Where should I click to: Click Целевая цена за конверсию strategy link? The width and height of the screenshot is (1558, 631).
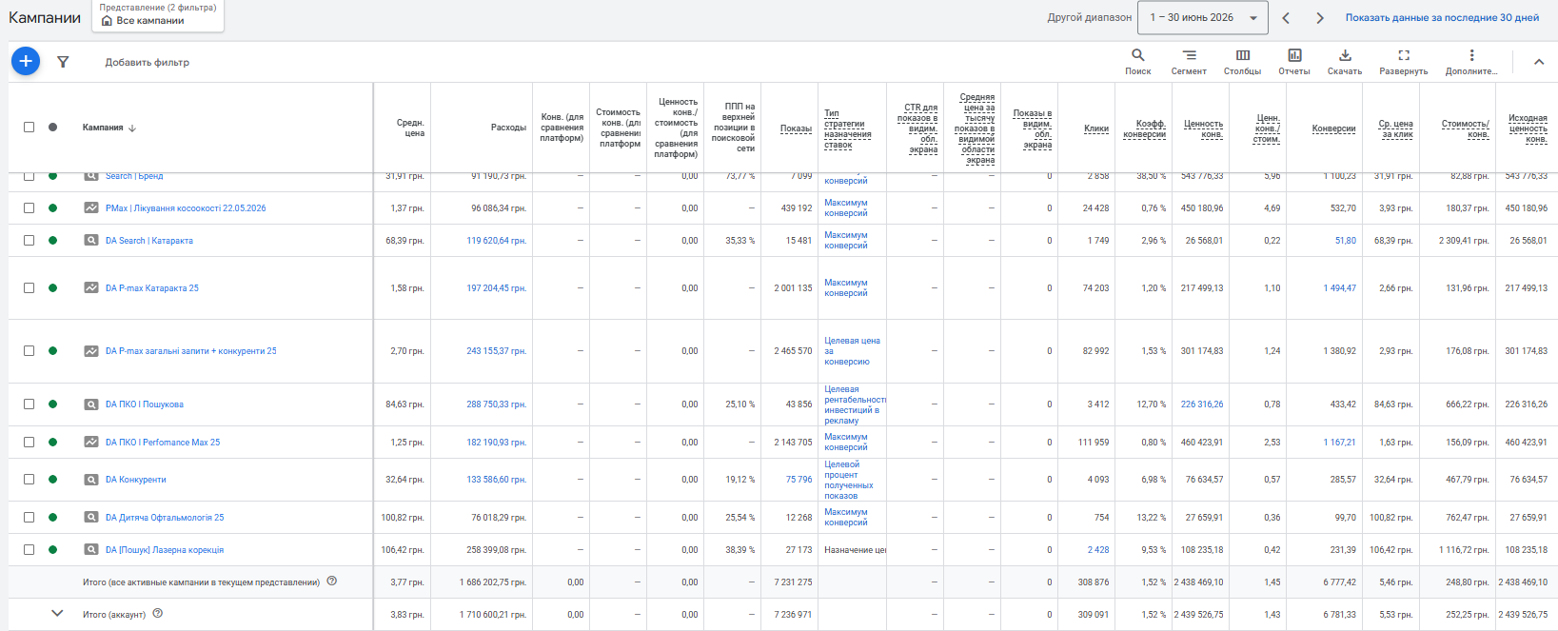click(x=852, y=350)
